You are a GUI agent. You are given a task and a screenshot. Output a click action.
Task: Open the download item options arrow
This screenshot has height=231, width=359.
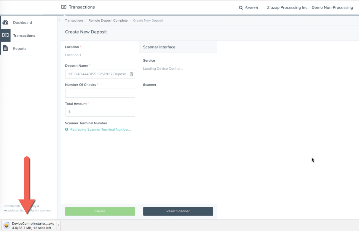[x=58, y=226]
